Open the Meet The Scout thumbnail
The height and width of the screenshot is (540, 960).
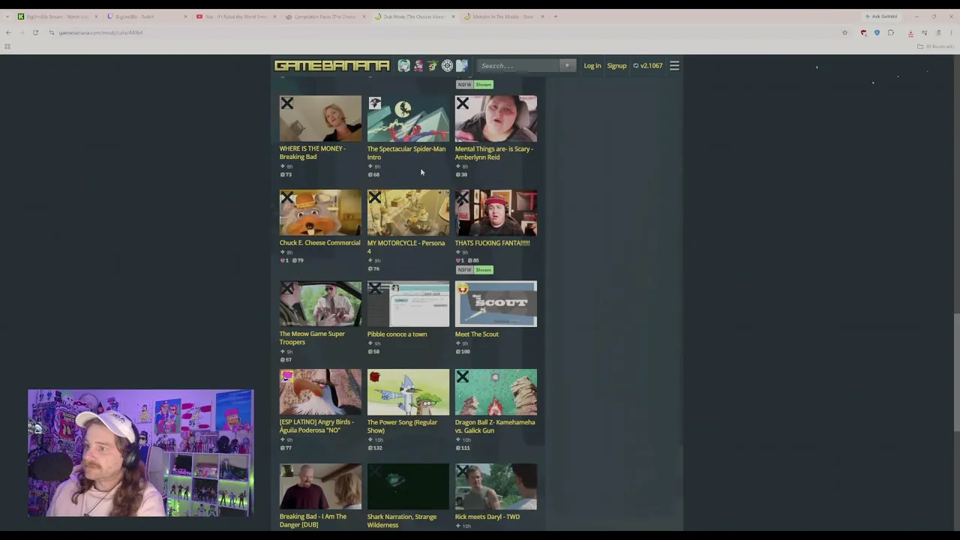tap(496, 304)
